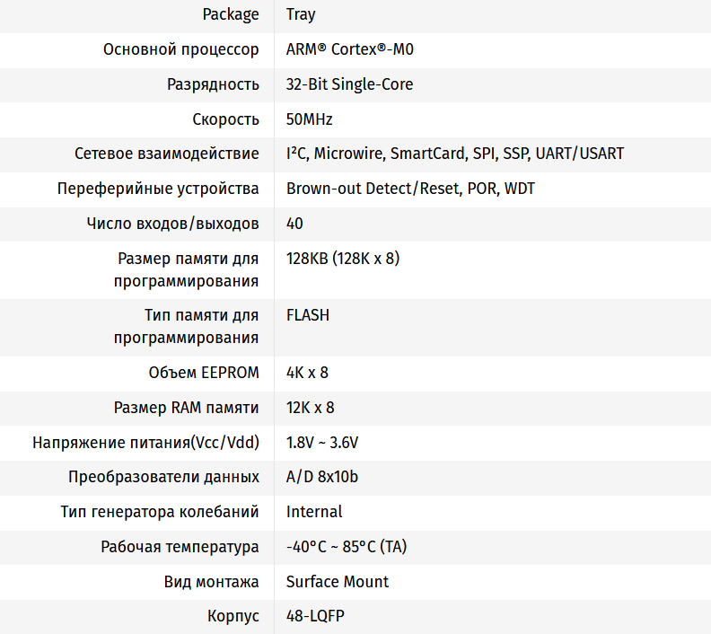This screenshot has width=711, height=634.
Task: Select the 'Surface Mount' mounting value
Action: (x=338, y=582)
